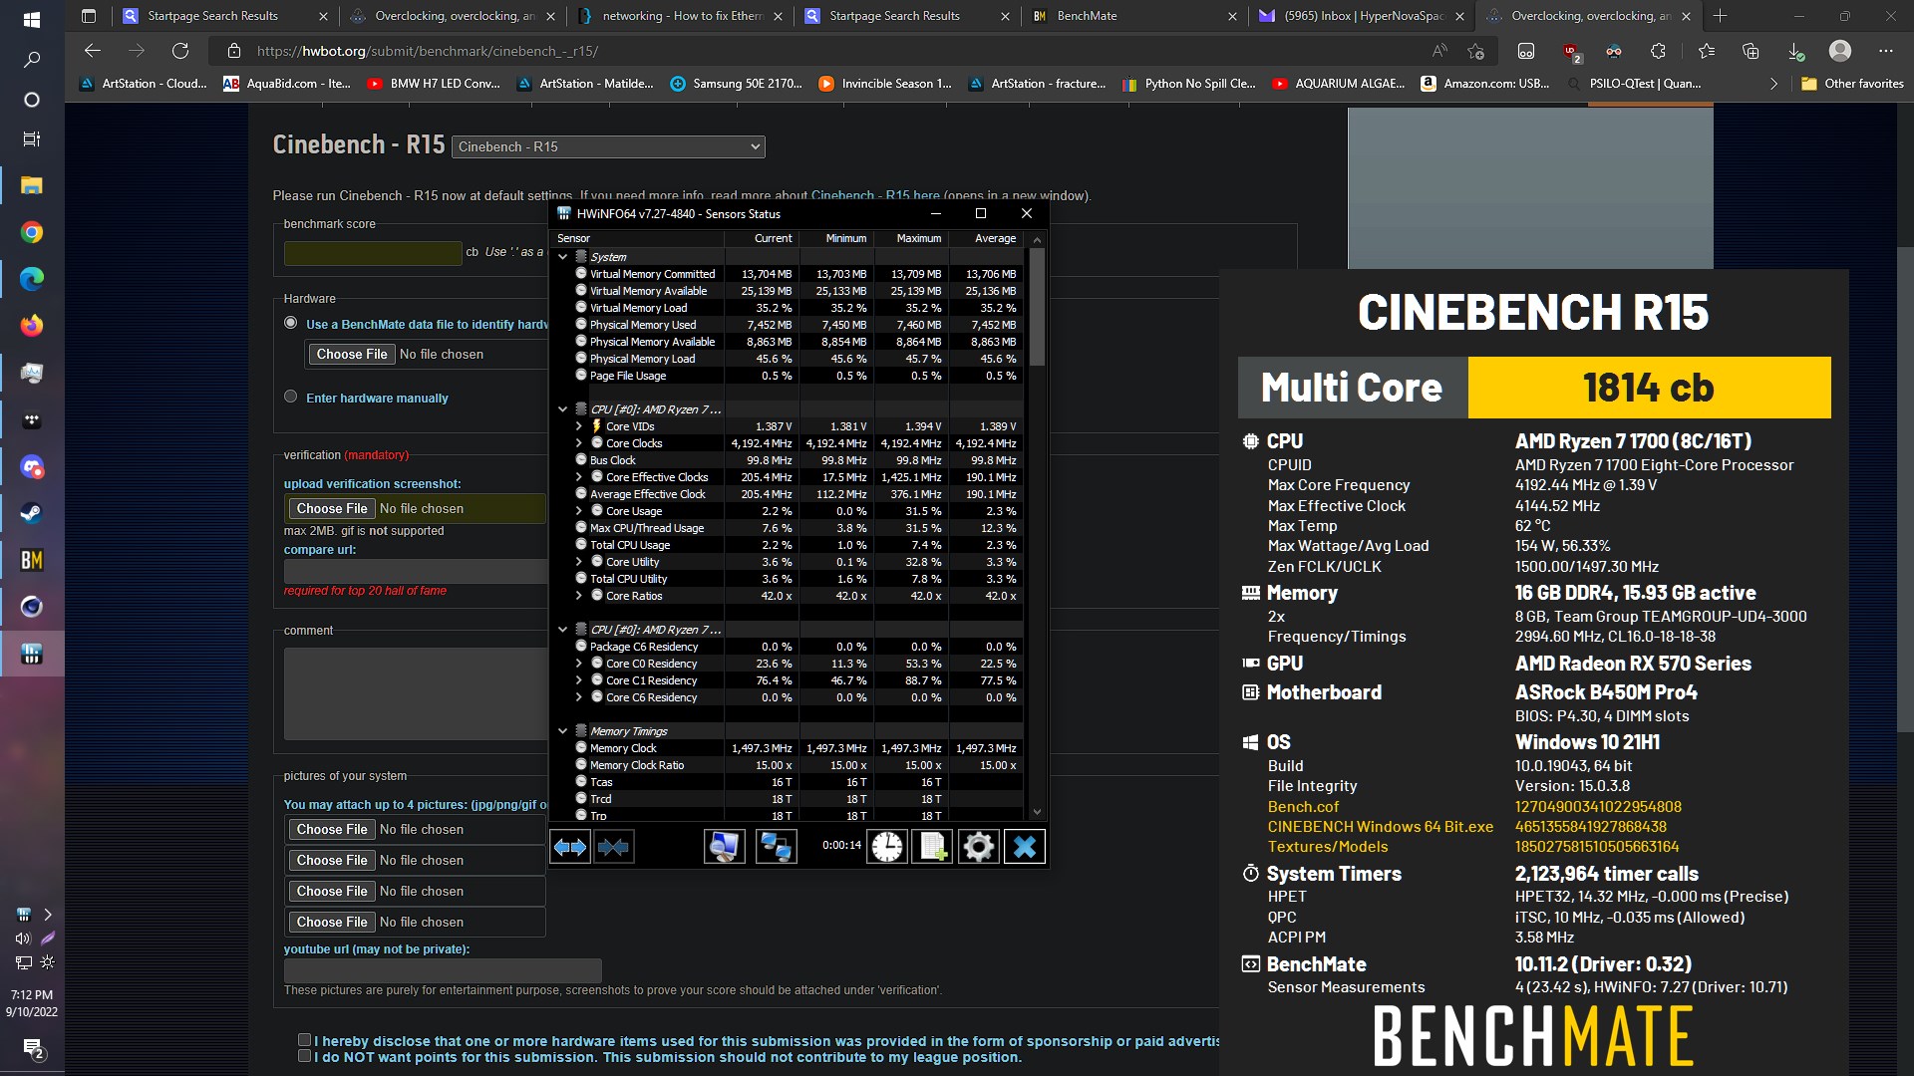Open BenchMate from the taskbar

coord(32,560)
